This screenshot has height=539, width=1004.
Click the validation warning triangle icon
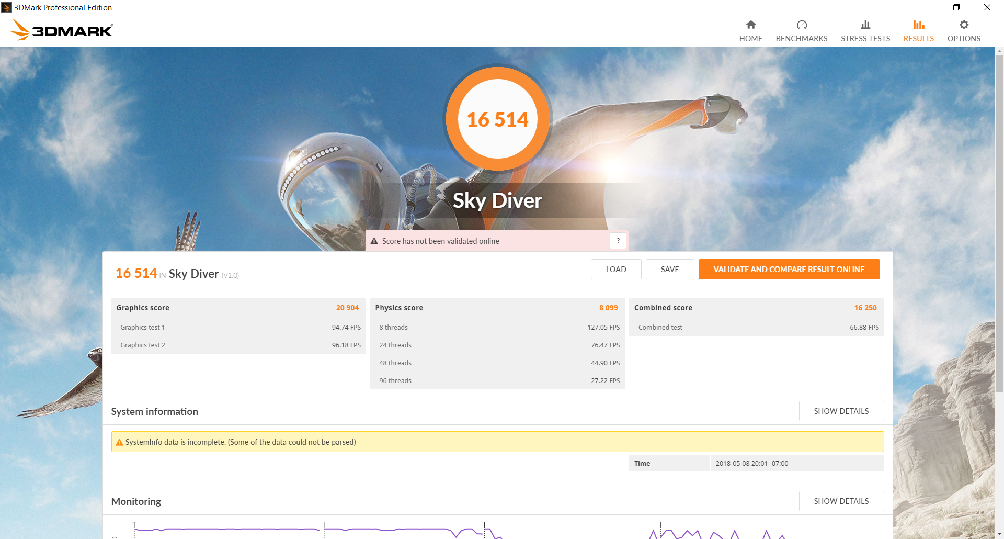(374, 241)
